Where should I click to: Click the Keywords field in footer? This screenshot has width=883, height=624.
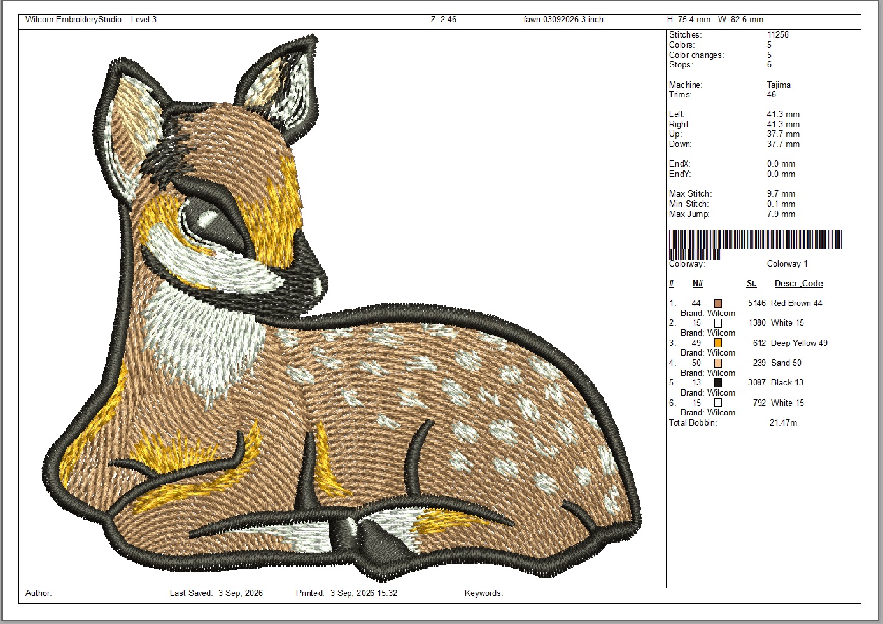[x=484, y=593]
